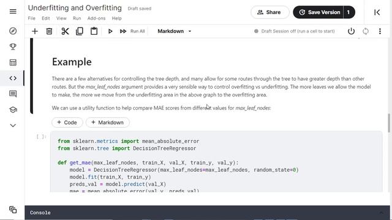The image size is (392, 220).
Task: Add a new Markdown cell
Action: click(x=108, y=122)
